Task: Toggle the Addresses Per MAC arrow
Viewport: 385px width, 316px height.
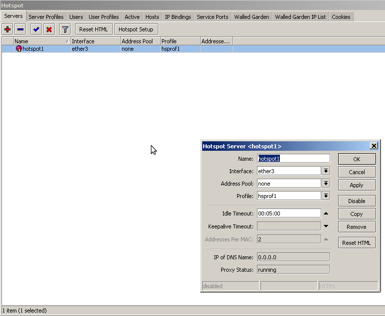Action: click(326, 239)
